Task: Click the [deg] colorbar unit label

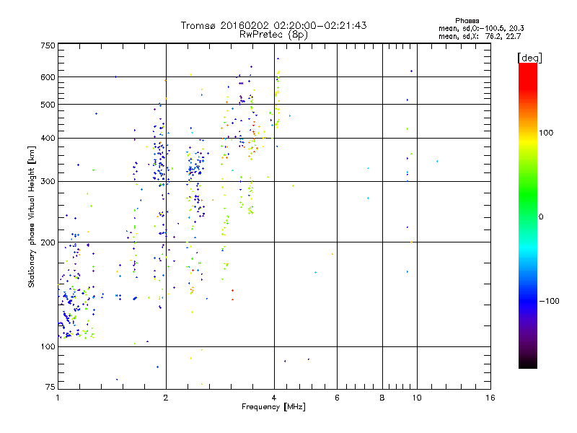Action: [x=529, y=57]
